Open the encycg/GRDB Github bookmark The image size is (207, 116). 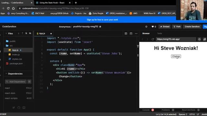click(x=60, y=13)
